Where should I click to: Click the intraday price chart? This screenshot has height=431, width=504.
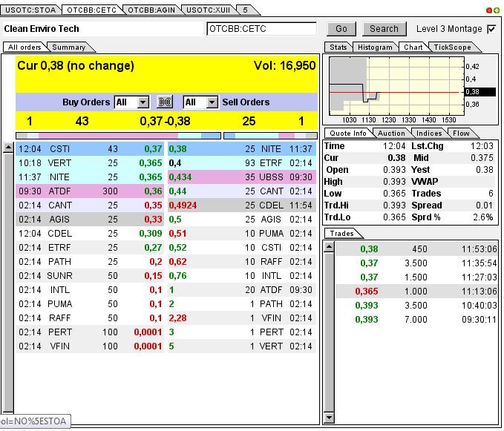[x=396, y=86]
